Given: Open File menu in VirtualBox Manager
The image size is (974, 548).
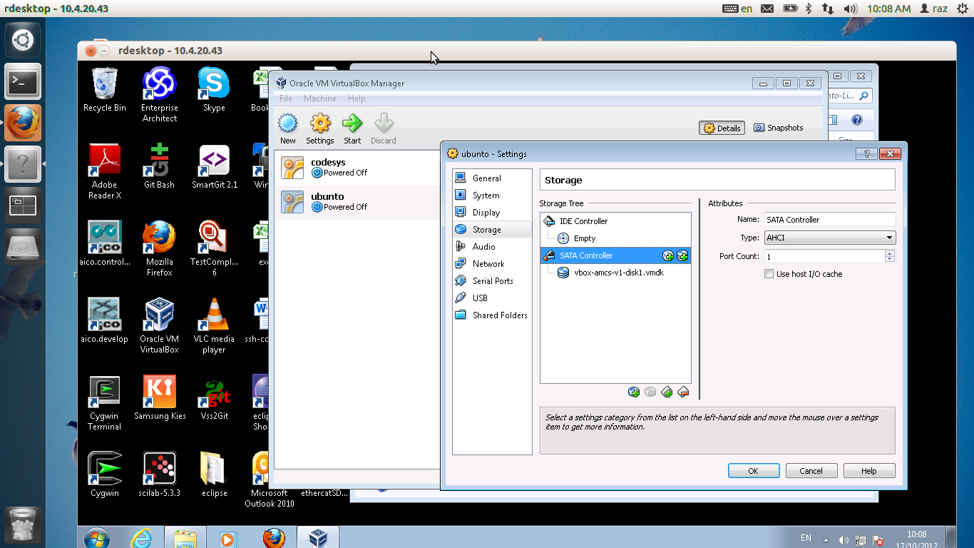Looking at the screenshot, I should coord(286,98).
